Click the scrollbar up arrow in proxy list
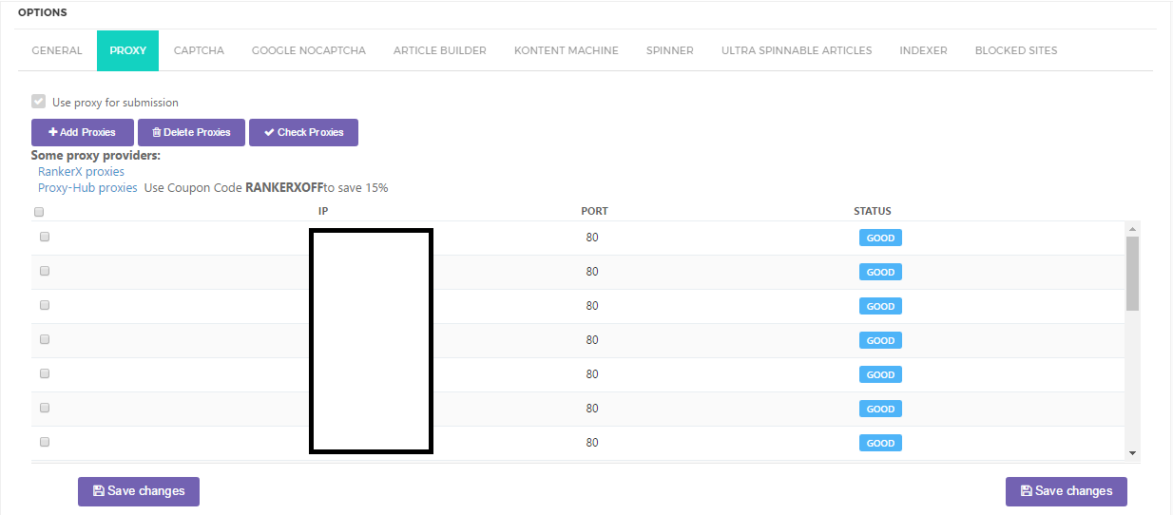Viewport: 1173px width, 515px height. tap(1132, 229)
